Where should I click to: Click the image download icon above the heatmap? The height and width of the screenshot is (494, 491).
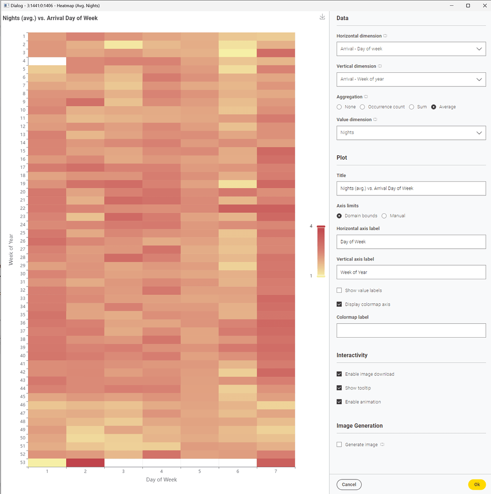(322, 16)
